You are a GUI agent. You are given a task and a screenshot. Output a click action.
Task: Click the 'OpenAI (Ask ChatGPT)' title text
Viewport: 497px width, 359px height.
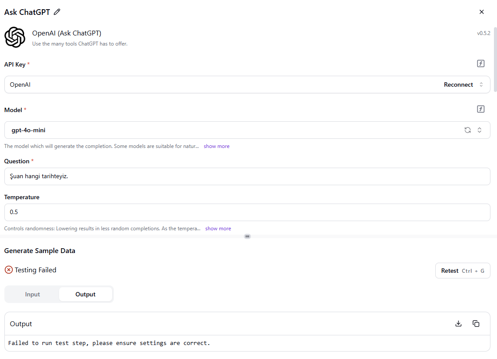coord(67,33)
